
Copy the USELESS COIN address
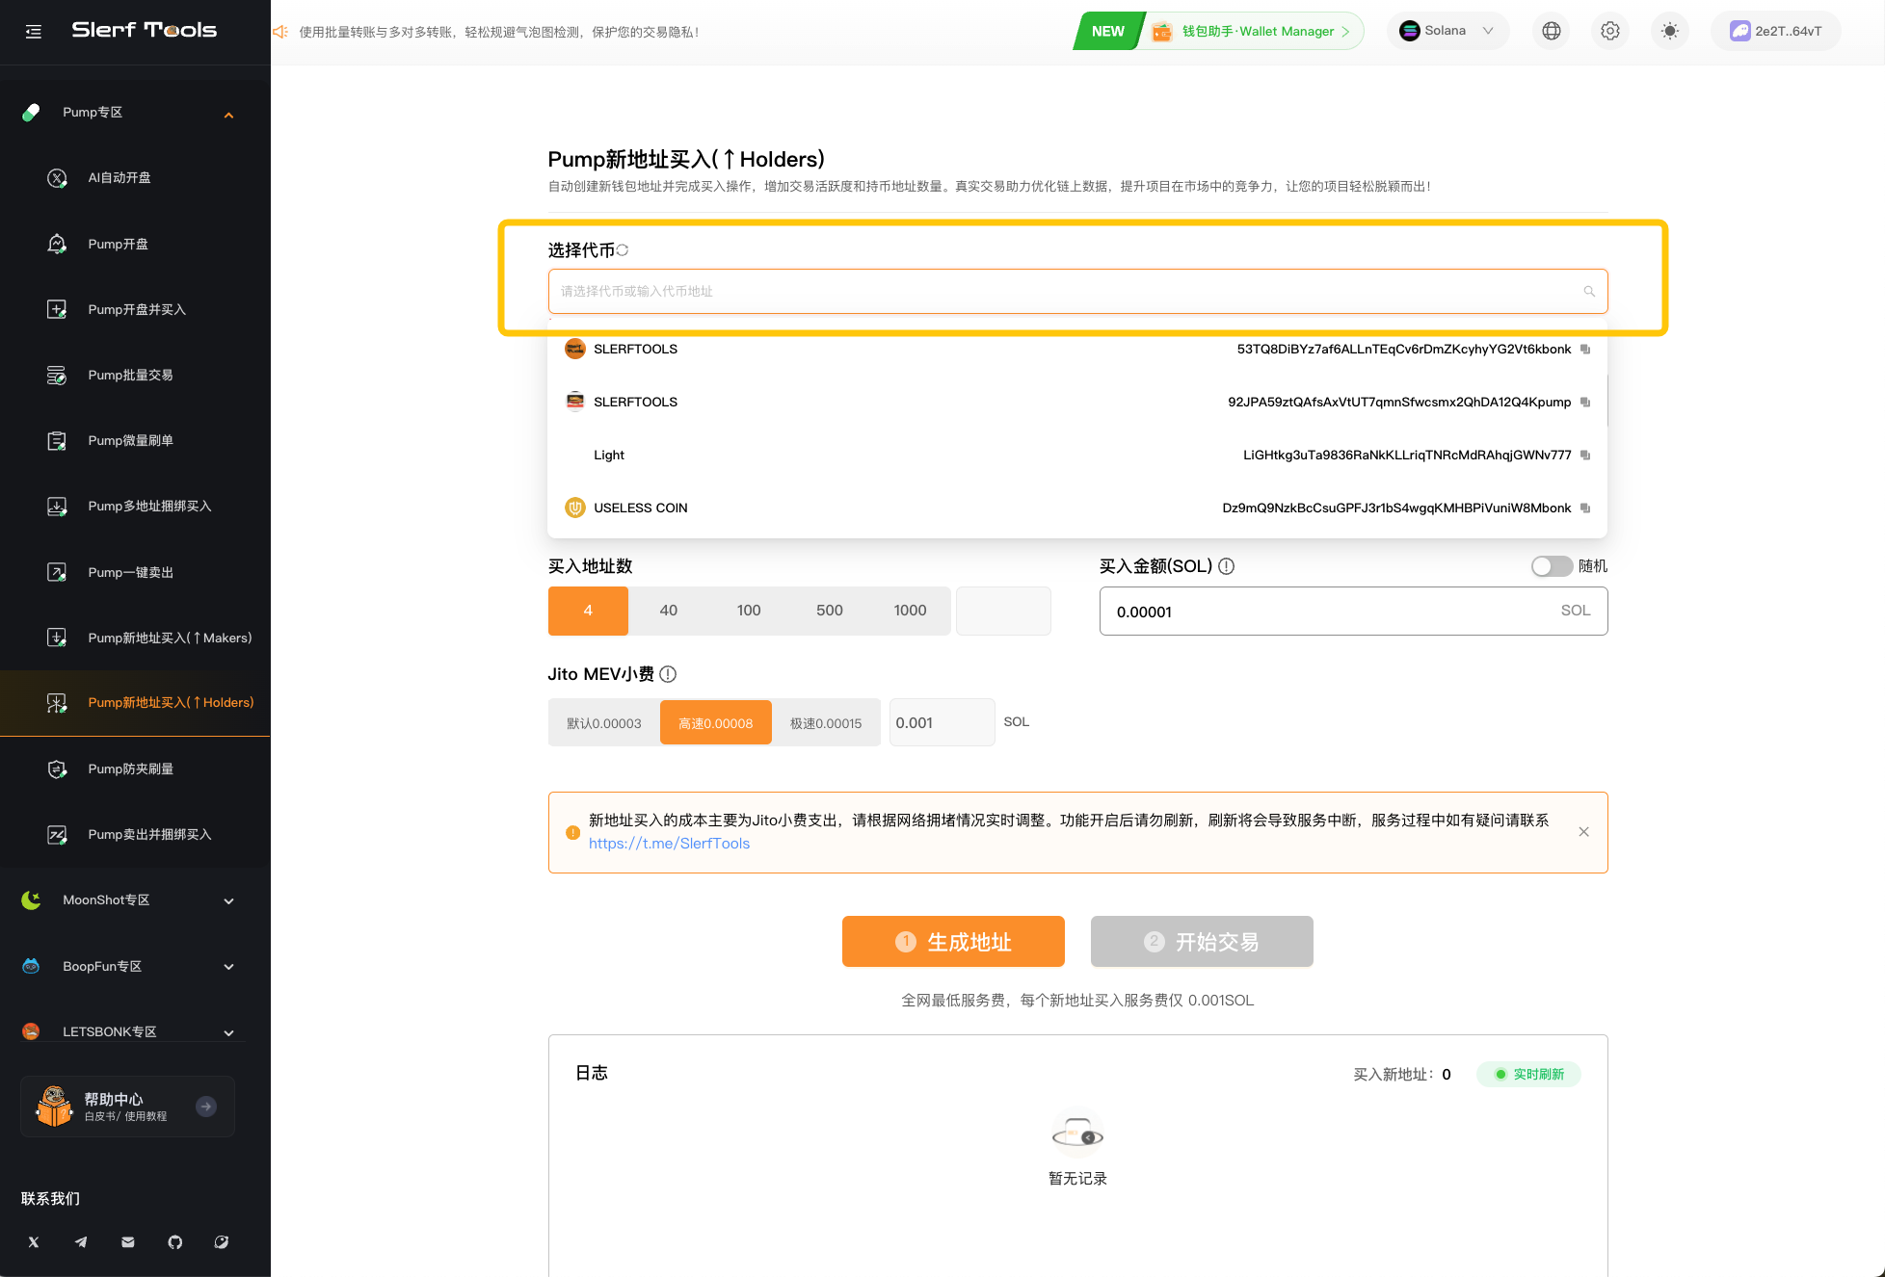point(1585,508)
